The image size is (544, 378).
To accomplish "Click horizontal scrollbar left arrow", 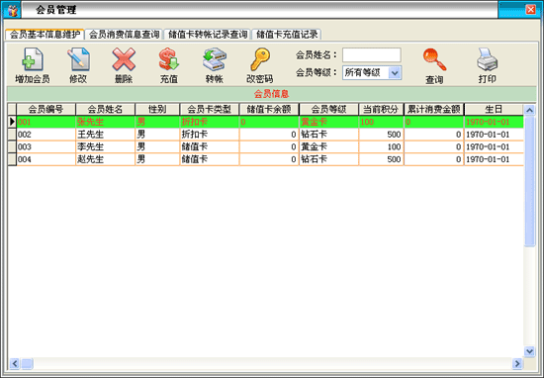I will (14, 363).
